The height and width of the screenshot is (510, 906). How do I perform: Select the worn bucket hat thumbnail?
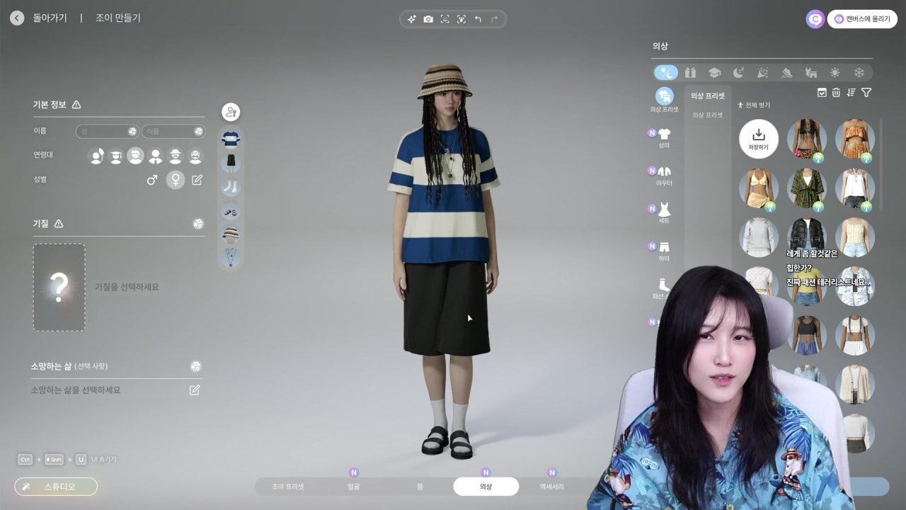tap(231, 235)
